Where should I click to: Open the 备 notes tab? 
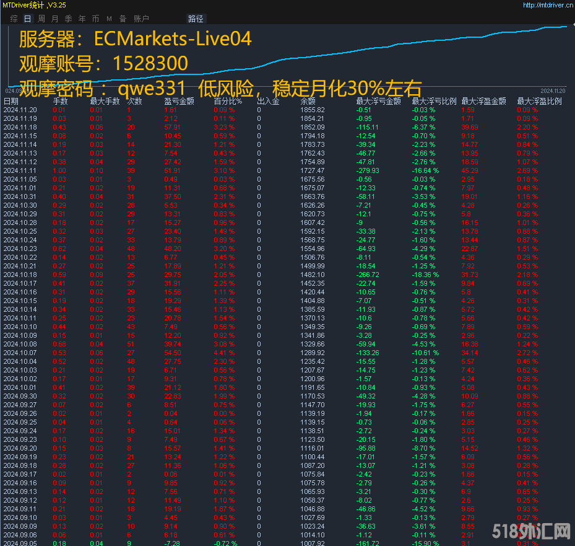[x=123, y=19]
